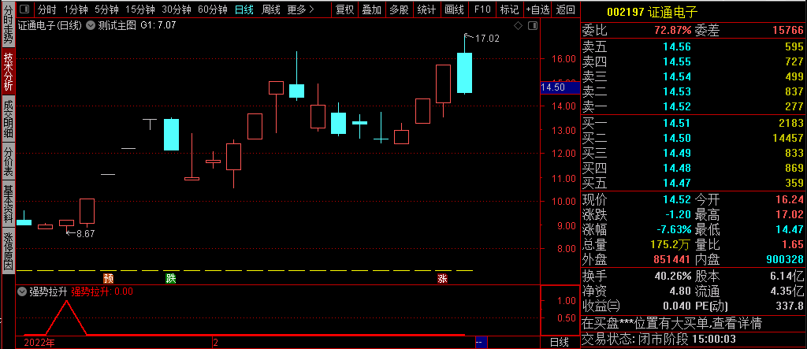Viewport: 807px width, 349px height.
Task: Click the 最高 17.02 value
Action: [790, 214]
